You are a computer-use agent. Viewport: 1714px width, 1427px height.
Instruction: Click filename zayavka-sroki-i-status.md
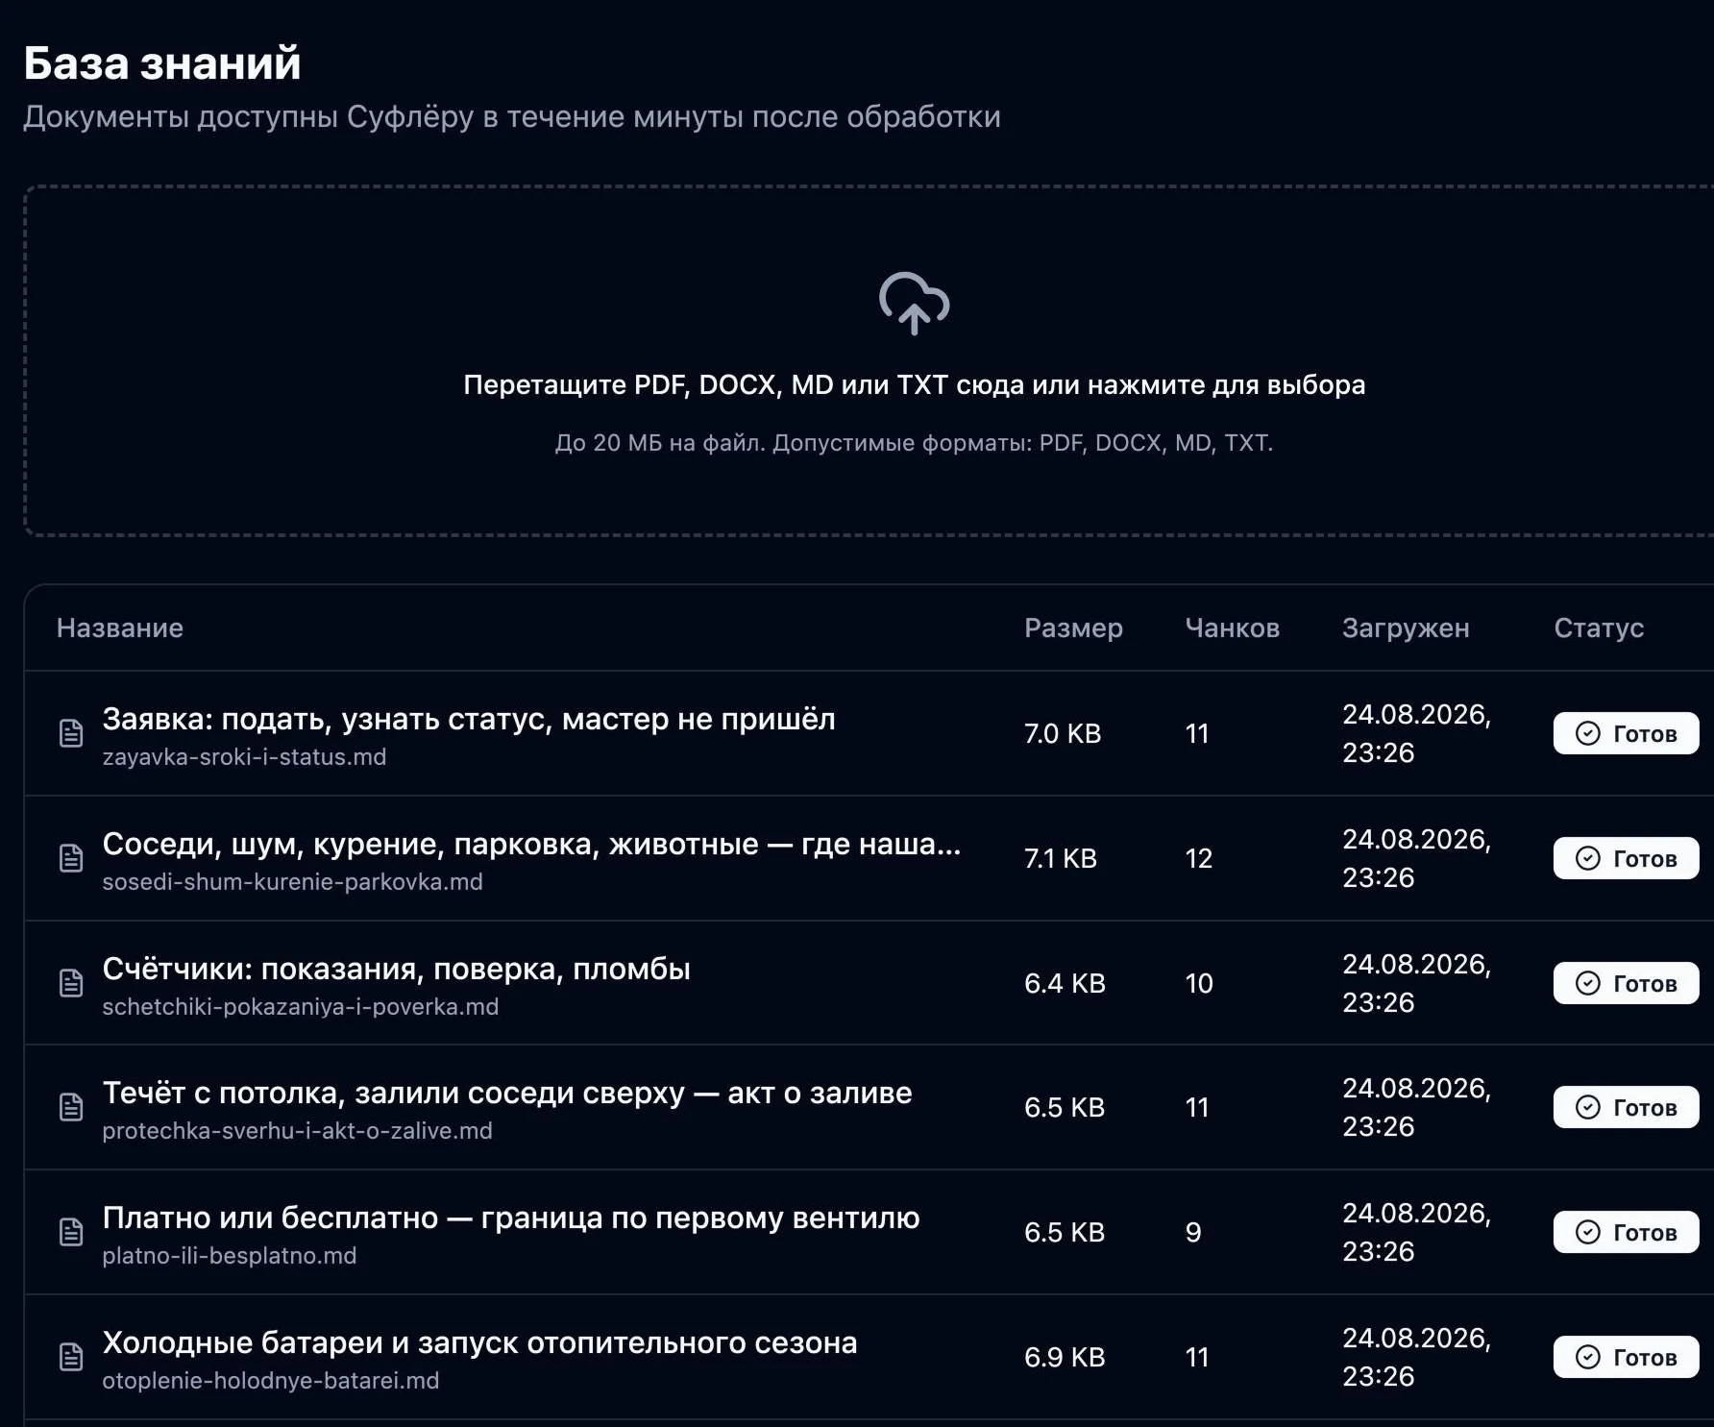[244, 757]
